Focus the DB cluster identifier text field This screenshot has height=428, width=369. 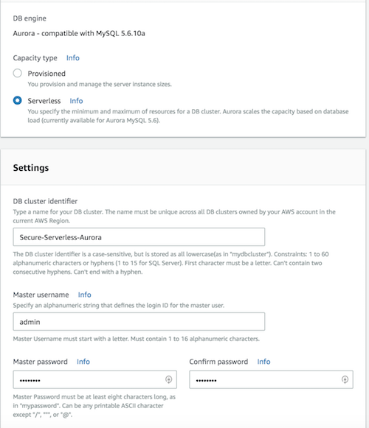[139, 237]
